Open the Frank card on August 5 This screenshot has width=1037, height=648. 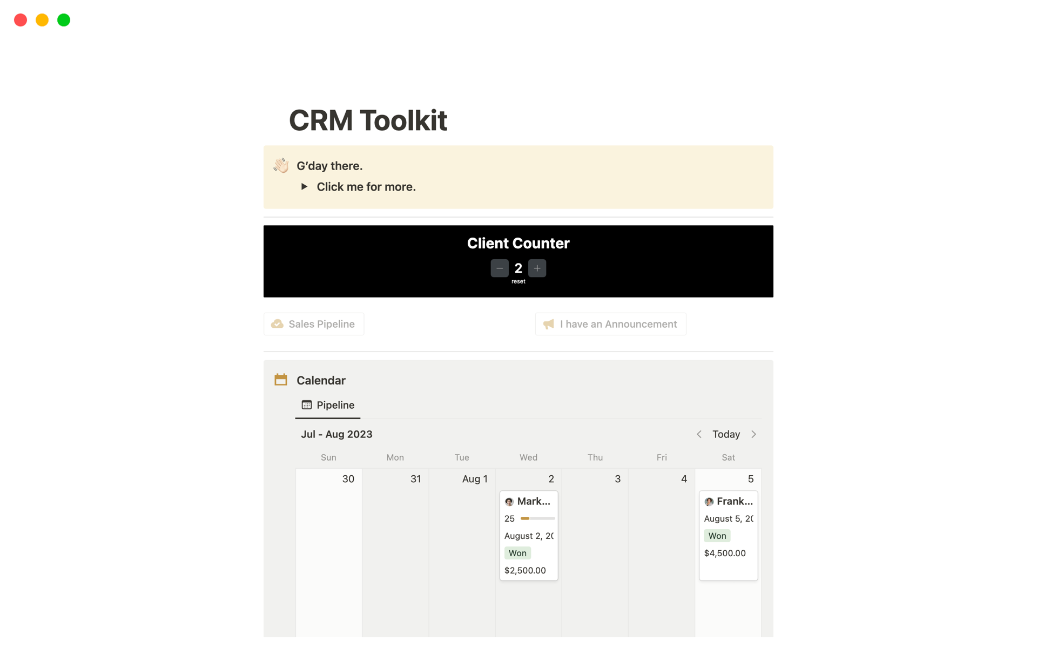pyautogui.click(x=734, y=501)
